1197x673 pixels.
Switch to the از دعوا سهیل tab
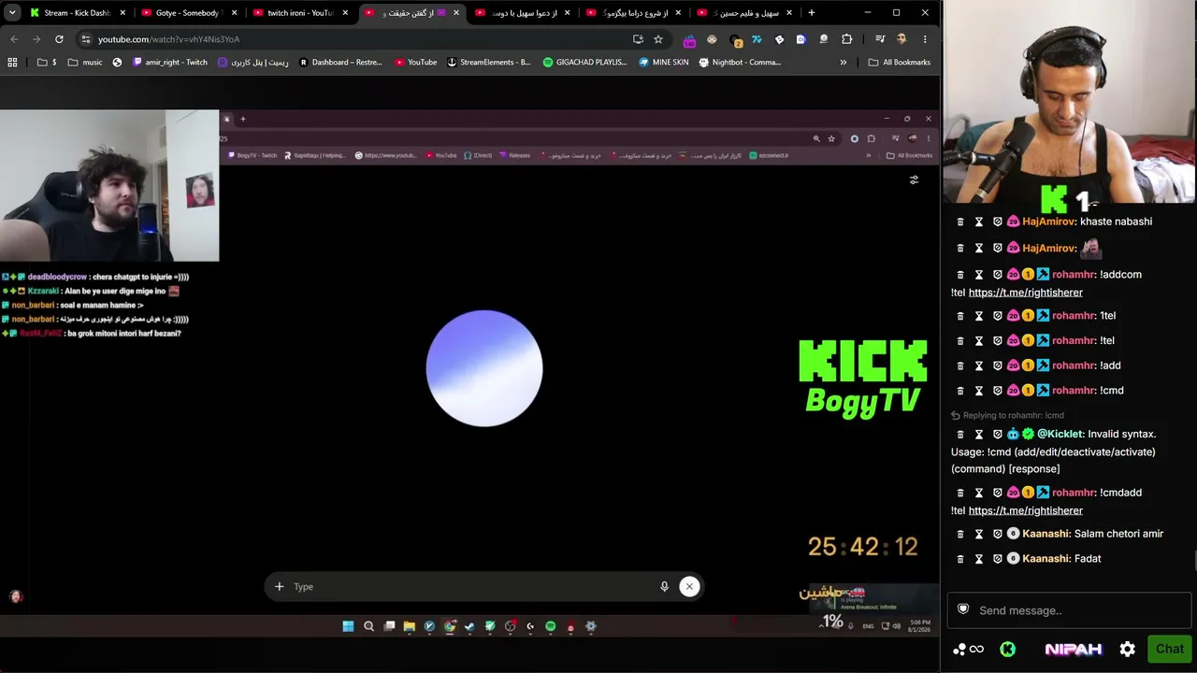[522, 13]
